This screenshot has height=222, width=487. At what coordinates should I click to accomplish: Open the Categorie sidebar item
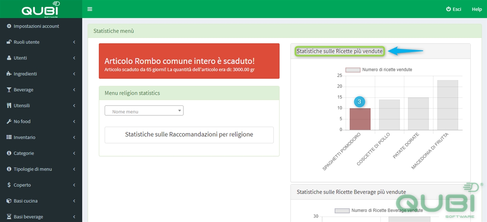41,153
